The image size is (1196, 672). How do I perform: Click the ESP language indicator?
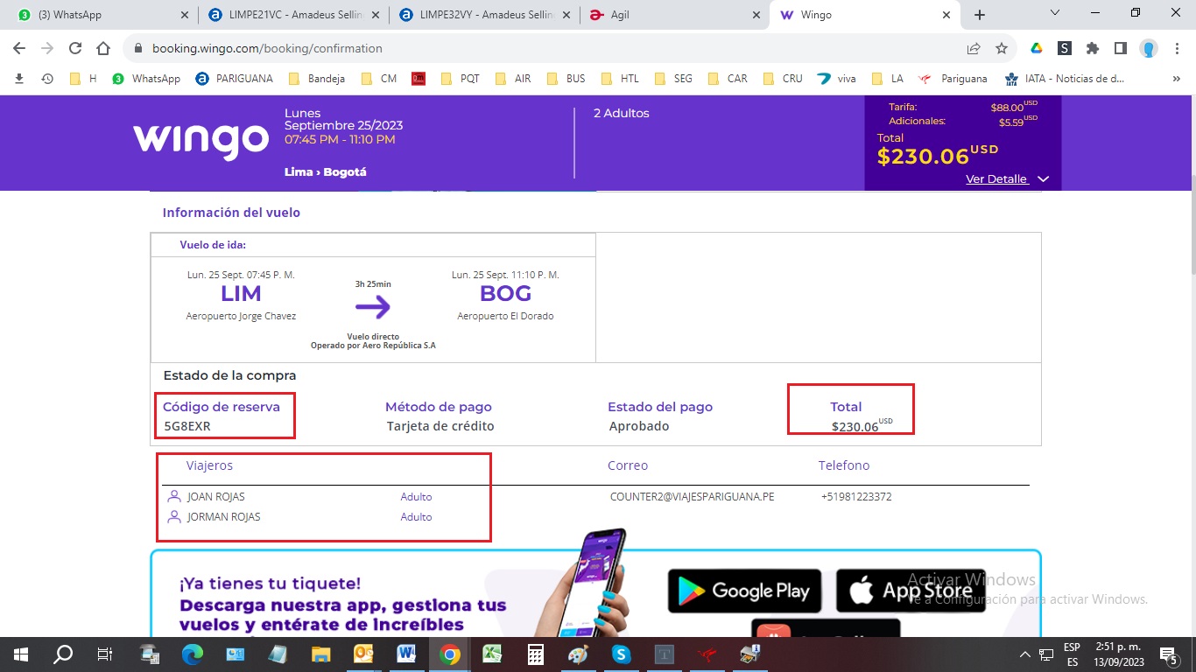[1072, 654]
